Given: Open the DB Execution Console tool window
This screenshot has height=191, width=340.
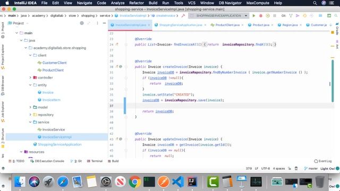Looking at the screenshot, I should tap(47, 161).
